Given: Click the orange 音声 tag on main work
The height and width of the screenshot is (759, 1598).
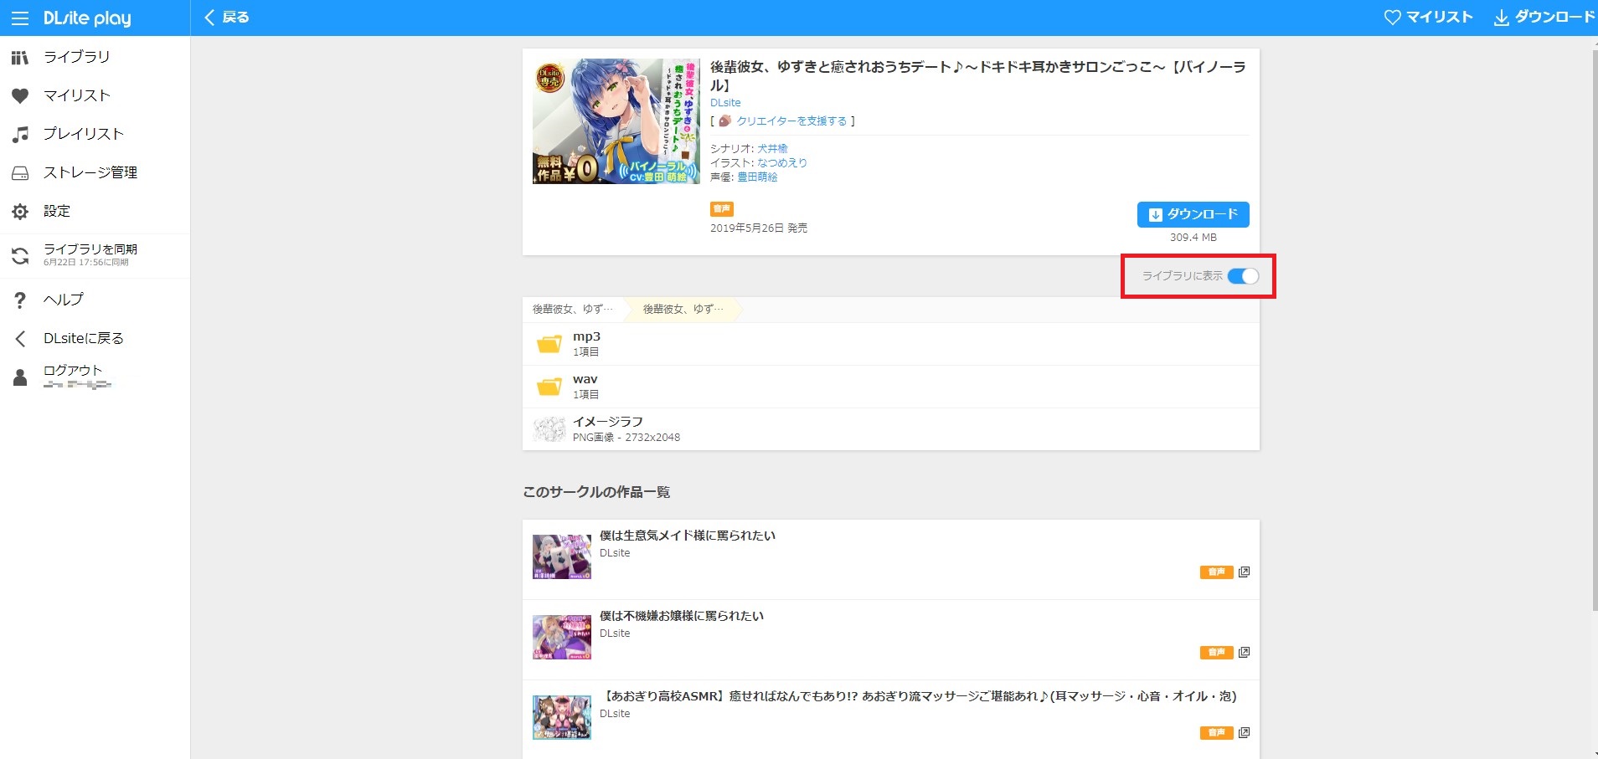Looking at the screenshot, I should (x=722, y=208).
